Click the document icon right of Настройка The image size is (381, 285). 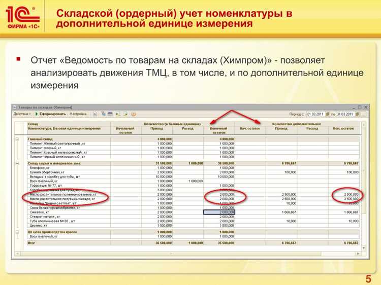coord(95,114)
